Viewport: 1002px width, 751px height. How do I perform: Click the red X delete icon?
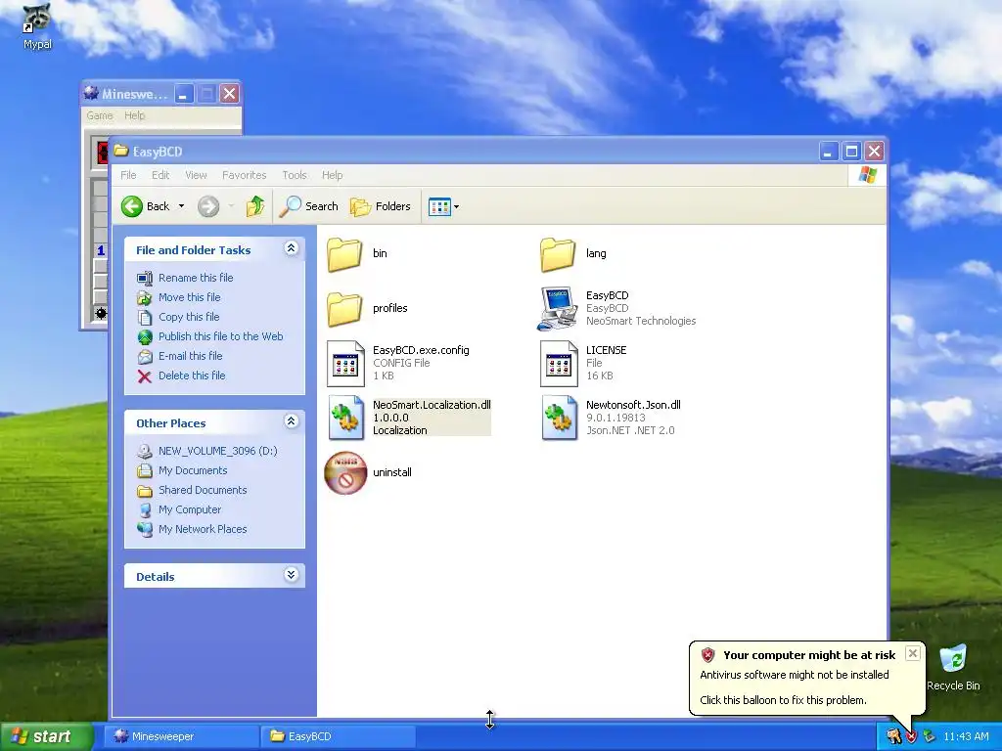coord(145,376)
